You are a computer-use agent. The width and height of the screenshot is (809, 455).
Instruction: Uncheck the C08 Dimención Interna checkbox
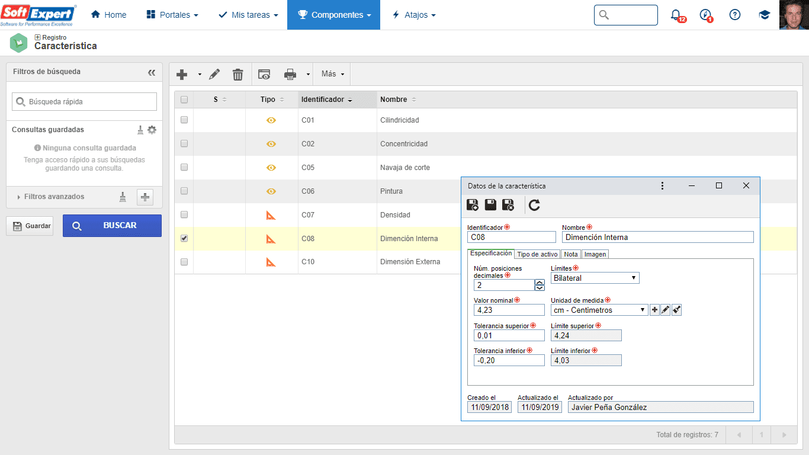(184, 238)
